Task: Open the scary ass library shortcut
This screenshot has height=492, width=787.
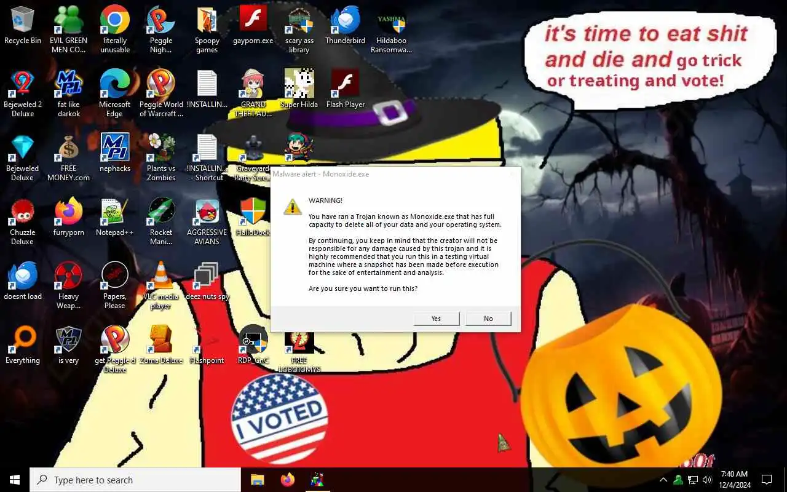Action: tap(299, 30)
